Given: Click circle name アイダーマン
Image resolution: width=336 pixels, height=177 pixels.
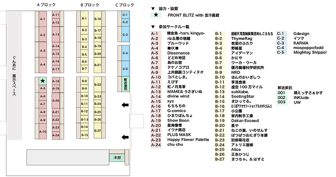Looking at the screenshot, I should point(242,53).
